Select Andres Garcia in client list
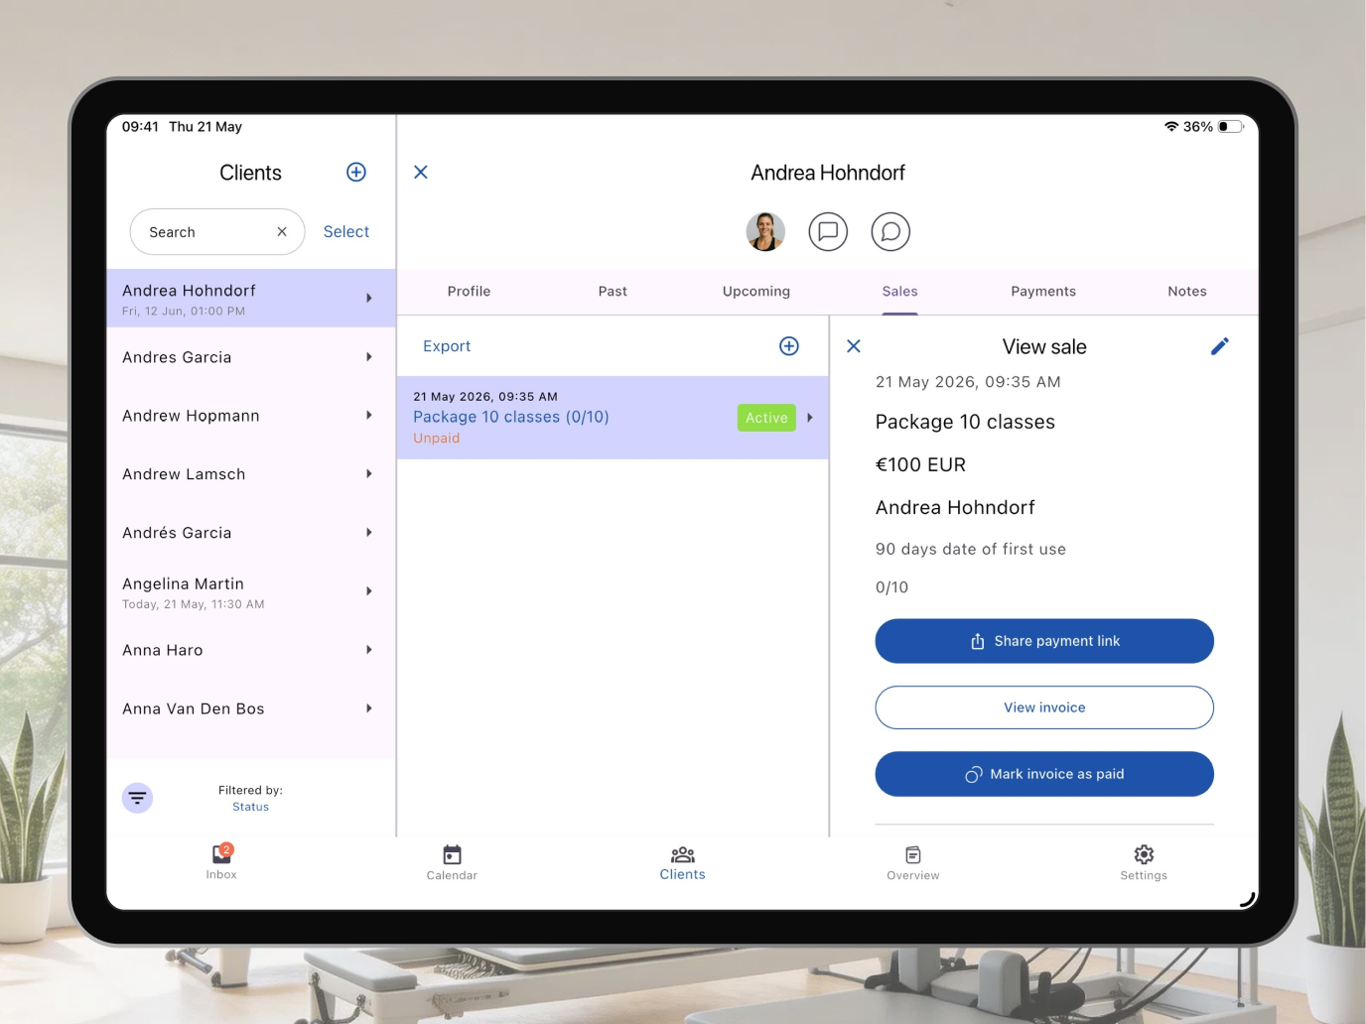The width and height of the screenshot is (1366, 1024). coord(251,357)
